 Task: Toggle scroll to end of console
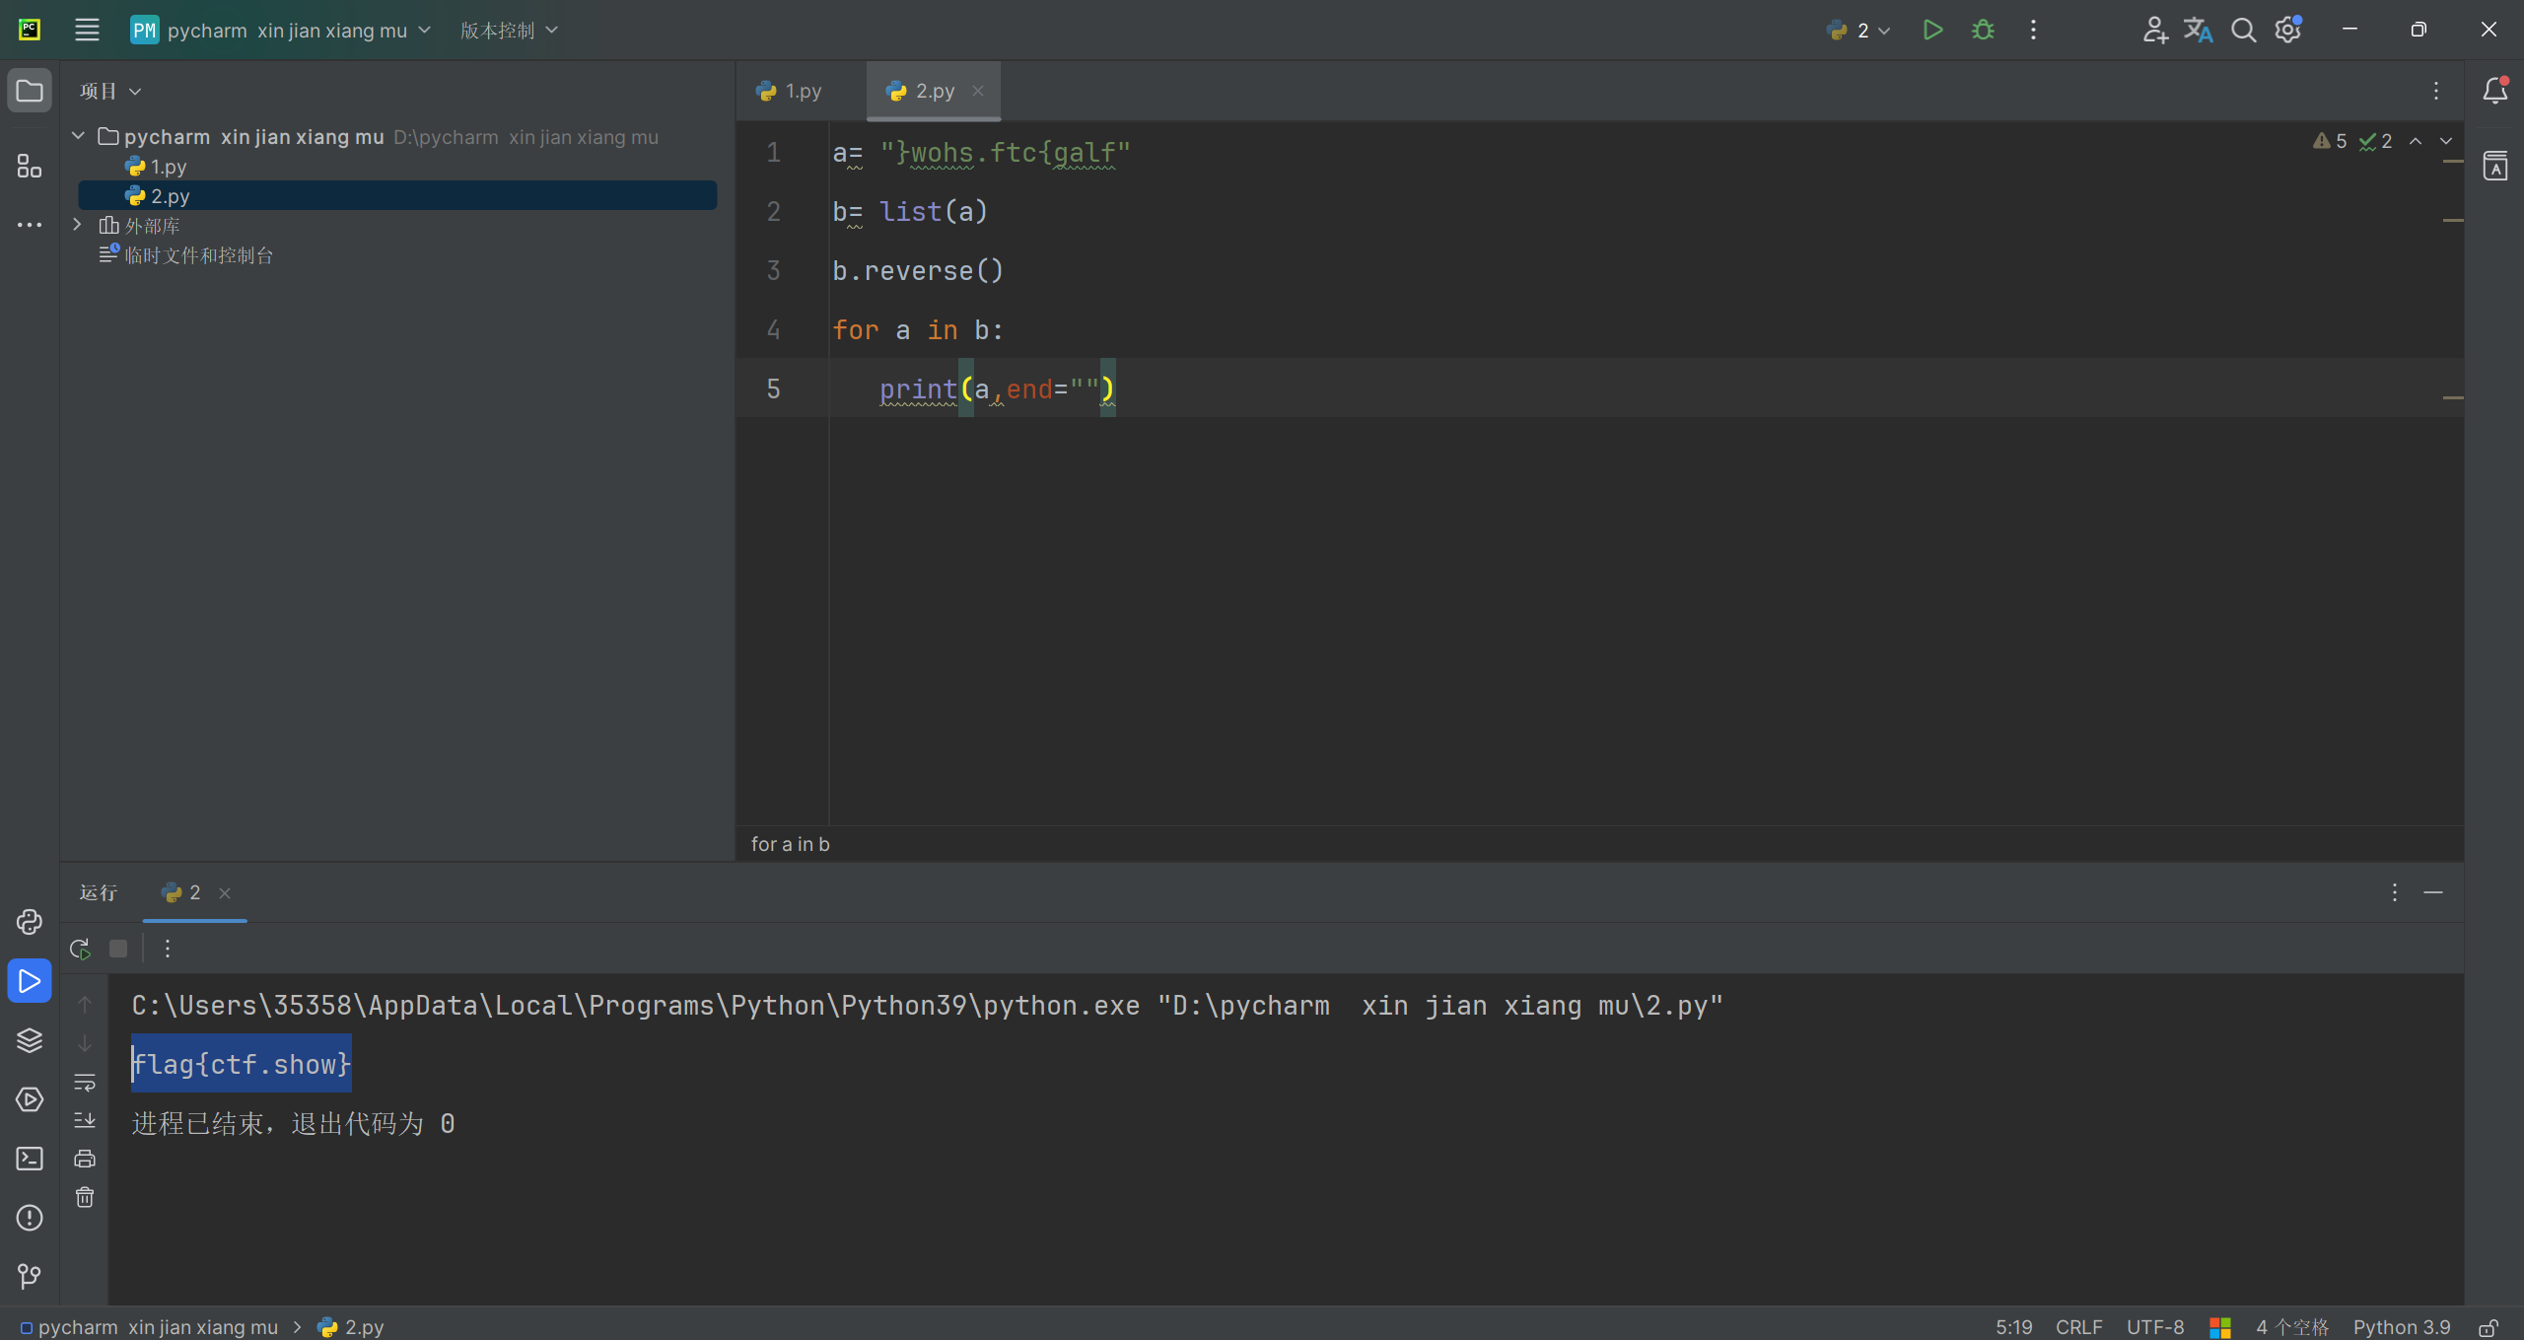click(x=85, y=1120)
